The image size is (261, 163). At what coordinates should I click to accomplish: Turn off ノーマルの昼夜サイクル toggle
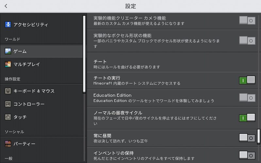point(247,118)
